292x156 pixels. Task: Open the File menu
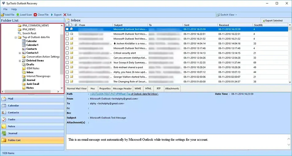pyautogui.click(x=6, y=9)
